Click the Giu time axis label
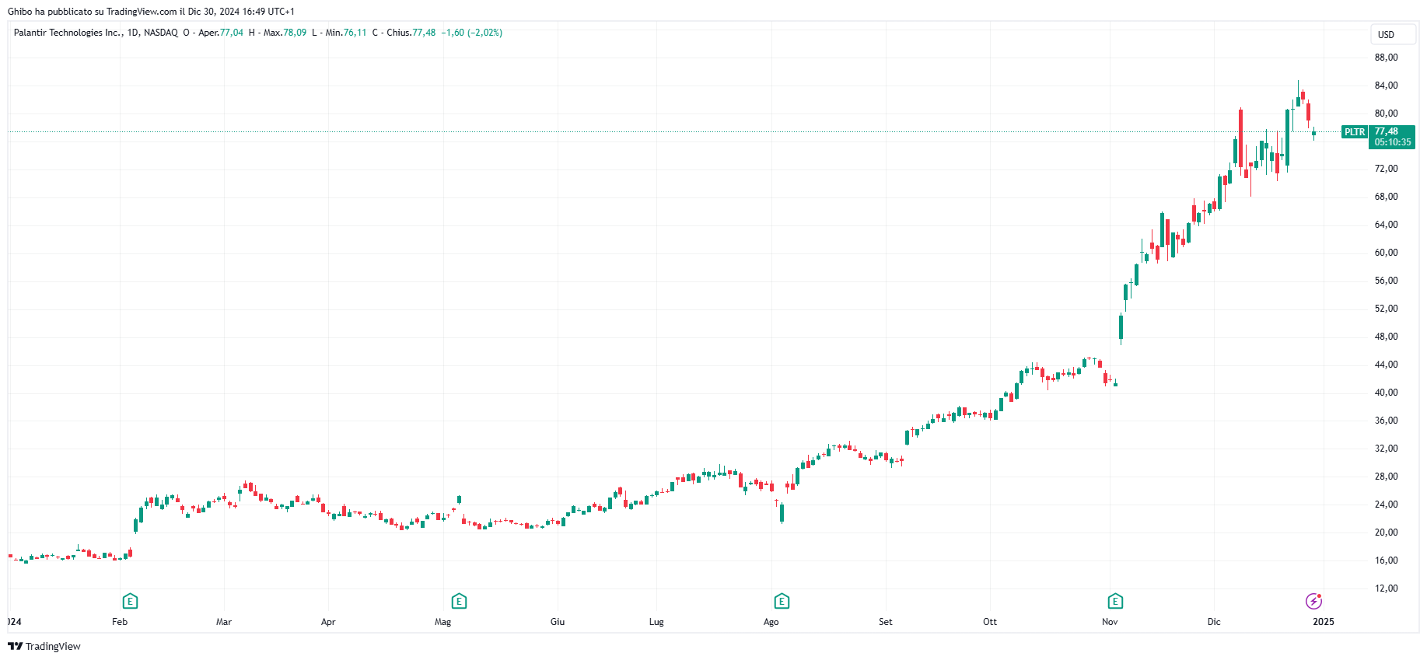Screen dimensions: 1427x660 coord(558,622)
